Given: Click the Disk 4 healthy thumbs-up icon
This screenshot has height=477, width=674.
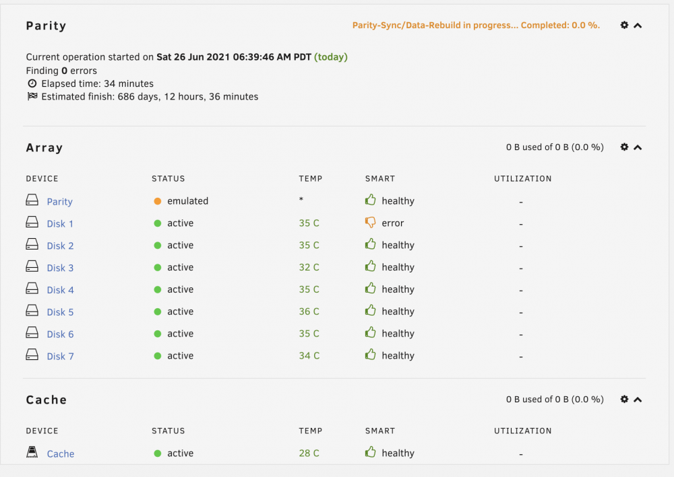Looking at the screenshot, I should point(371,288).
